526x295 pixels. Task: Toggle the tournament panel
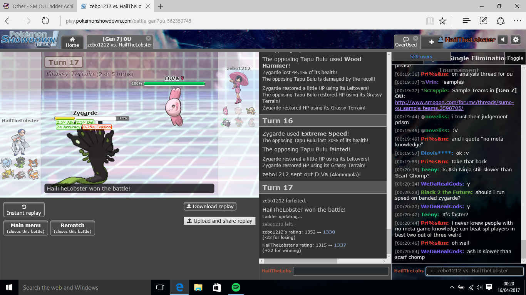click(x=515, y=58)
